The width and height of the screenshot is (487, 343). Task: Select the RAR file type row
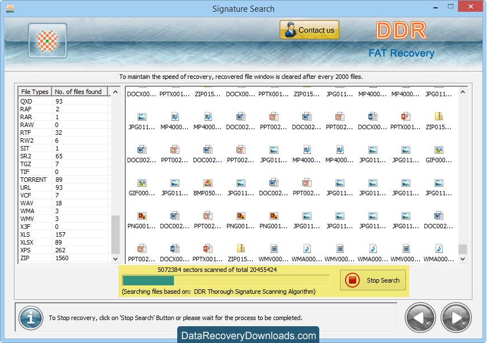click(x=64, y=117)
